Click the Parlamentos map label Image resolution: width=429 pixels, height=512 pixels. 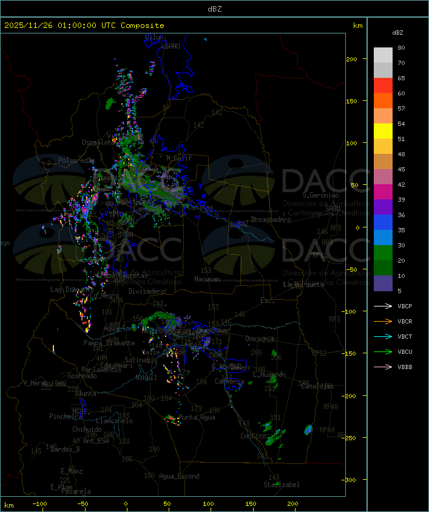point(101,370)
